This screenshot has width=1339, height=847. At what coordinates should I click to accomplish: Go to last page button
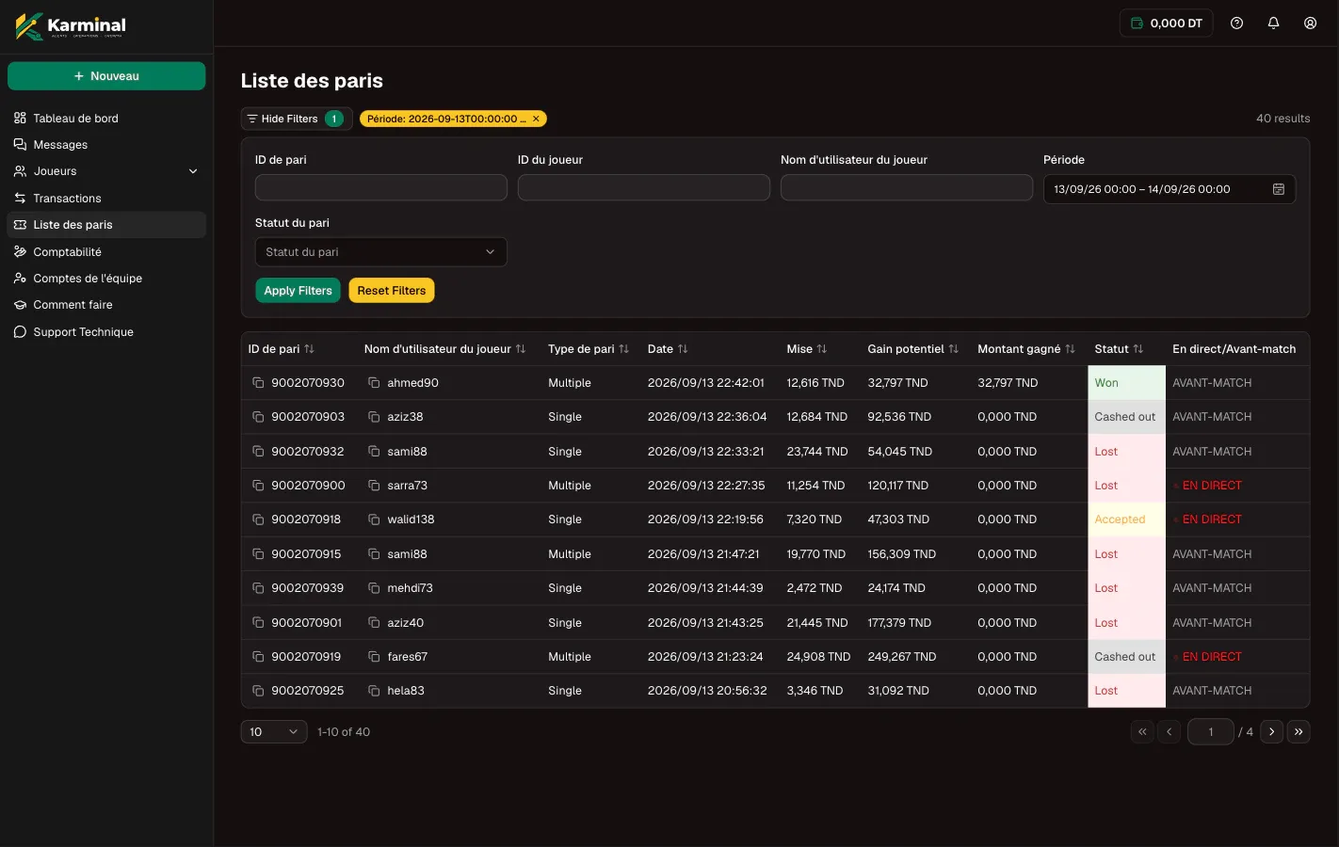click(1299, 732)
